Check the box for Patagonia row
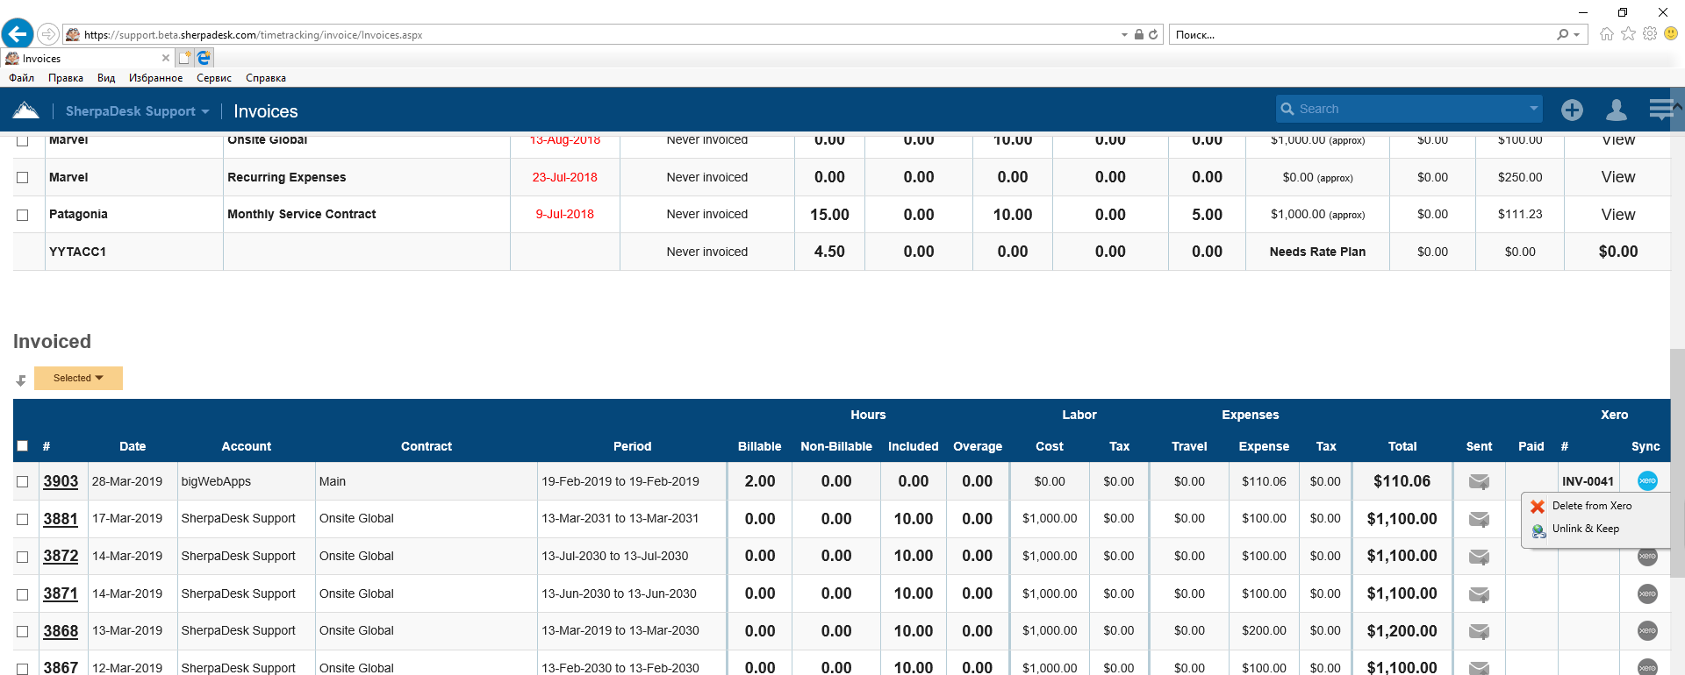 point(23,215)
